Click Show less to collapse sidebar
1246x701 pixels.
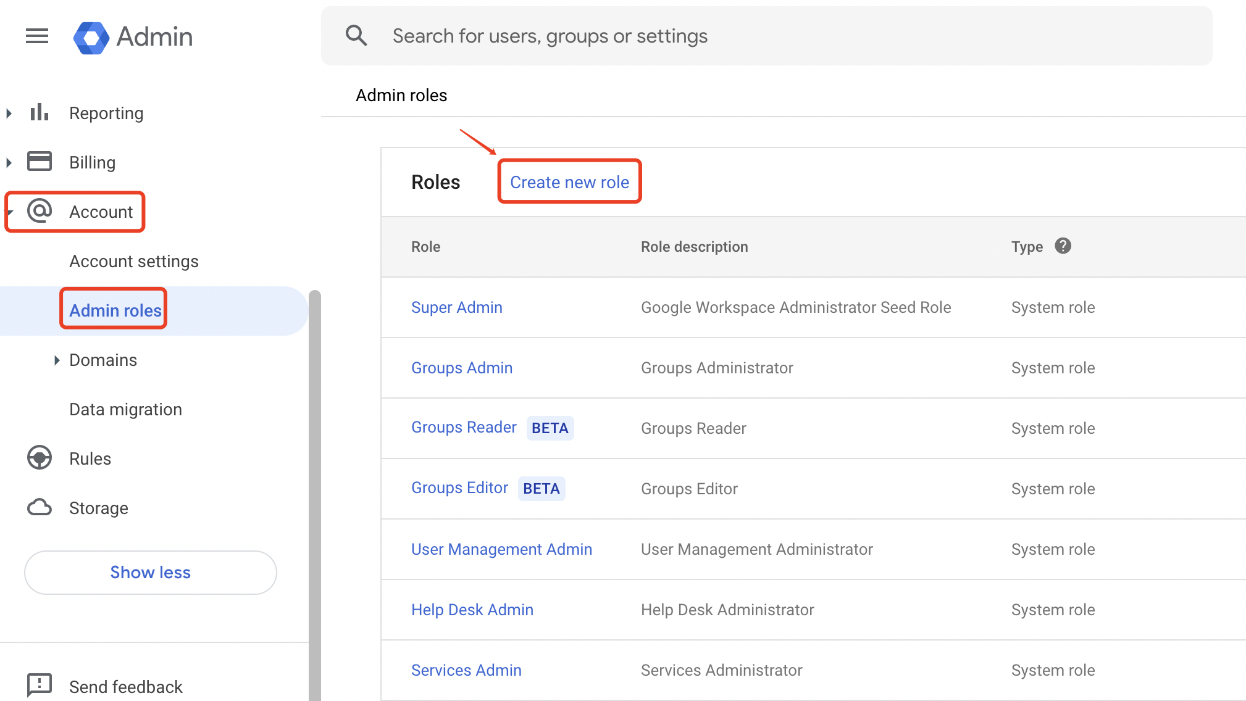coord(151,572)
